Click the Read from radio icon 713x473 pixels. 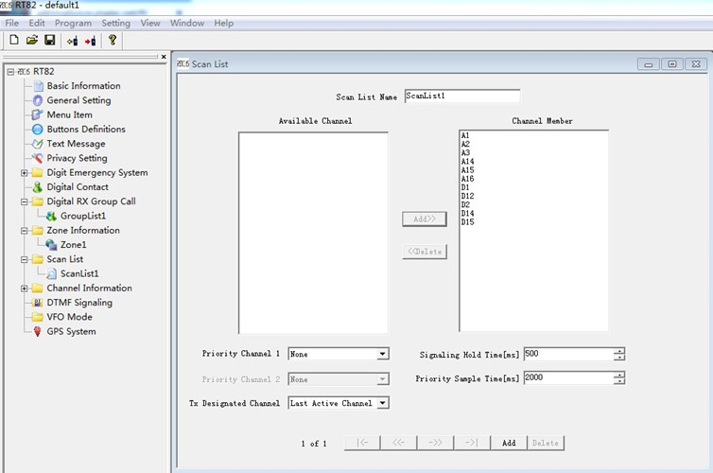click(x=72, y=41)
